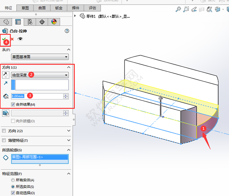
Task: Click the 零件1 (默认<<默认>_显... tree label
Action: [108, 16]
